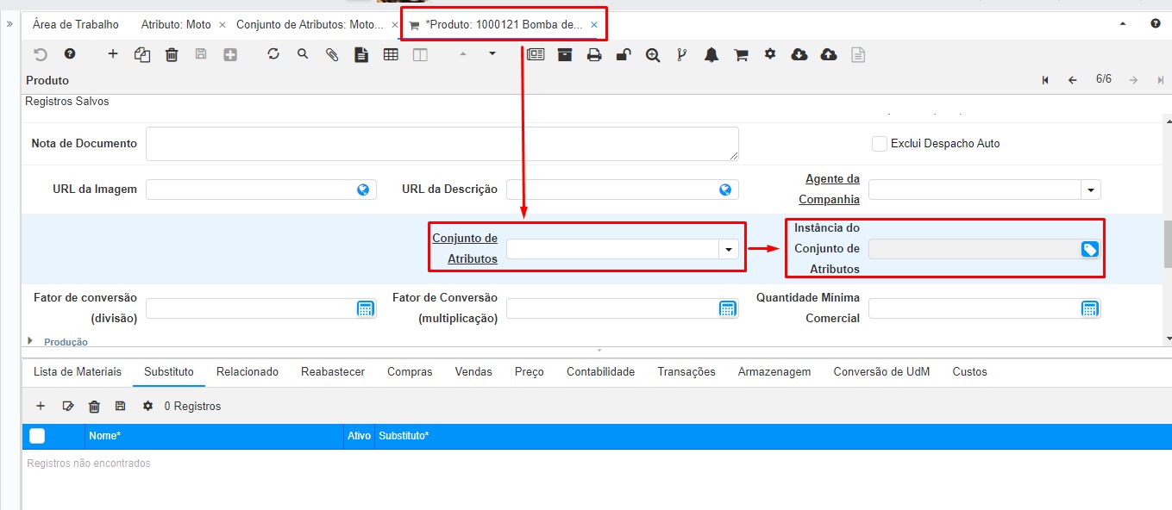Open the lookup magnifier search icon
This screenshot has width=1172, height=510.
coord(303,54)
